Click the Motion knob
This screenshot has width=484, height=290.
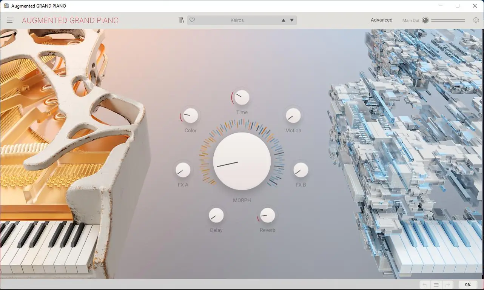[x=293, y=116]
